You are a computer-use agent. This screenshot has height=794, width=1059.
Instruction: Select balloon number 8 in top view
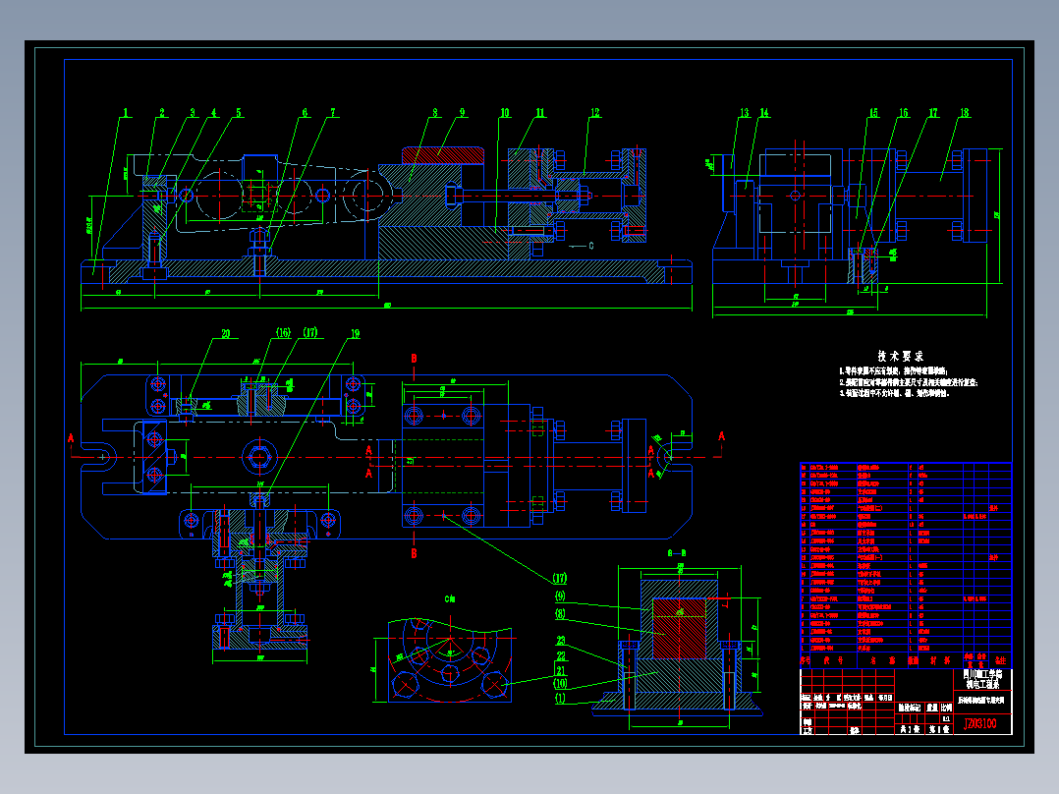point(435,113)
